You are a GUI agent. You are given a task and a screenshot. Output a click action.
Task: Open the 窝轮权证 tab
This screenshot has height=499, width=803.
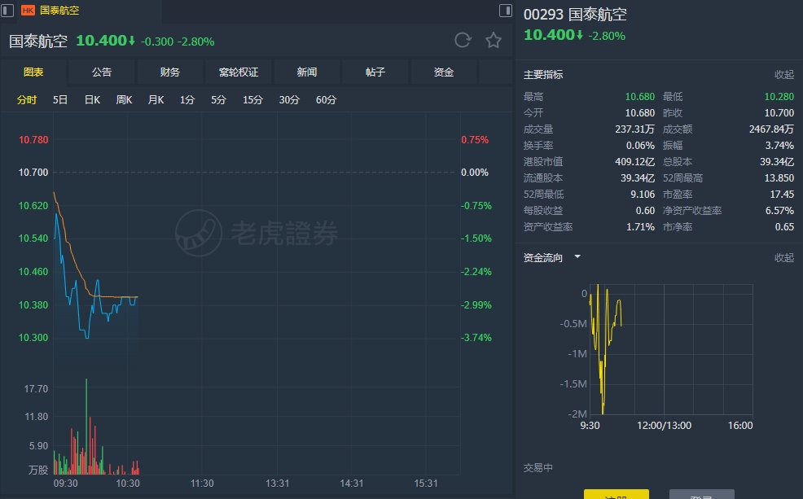click(238, 72)
